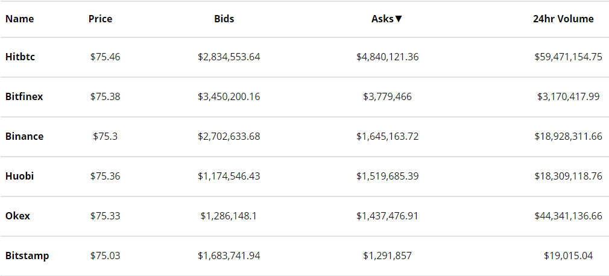Sort table by Asks column header
Image resolution: width=609 pixels, height=276 pixels.
pos(387,19)
